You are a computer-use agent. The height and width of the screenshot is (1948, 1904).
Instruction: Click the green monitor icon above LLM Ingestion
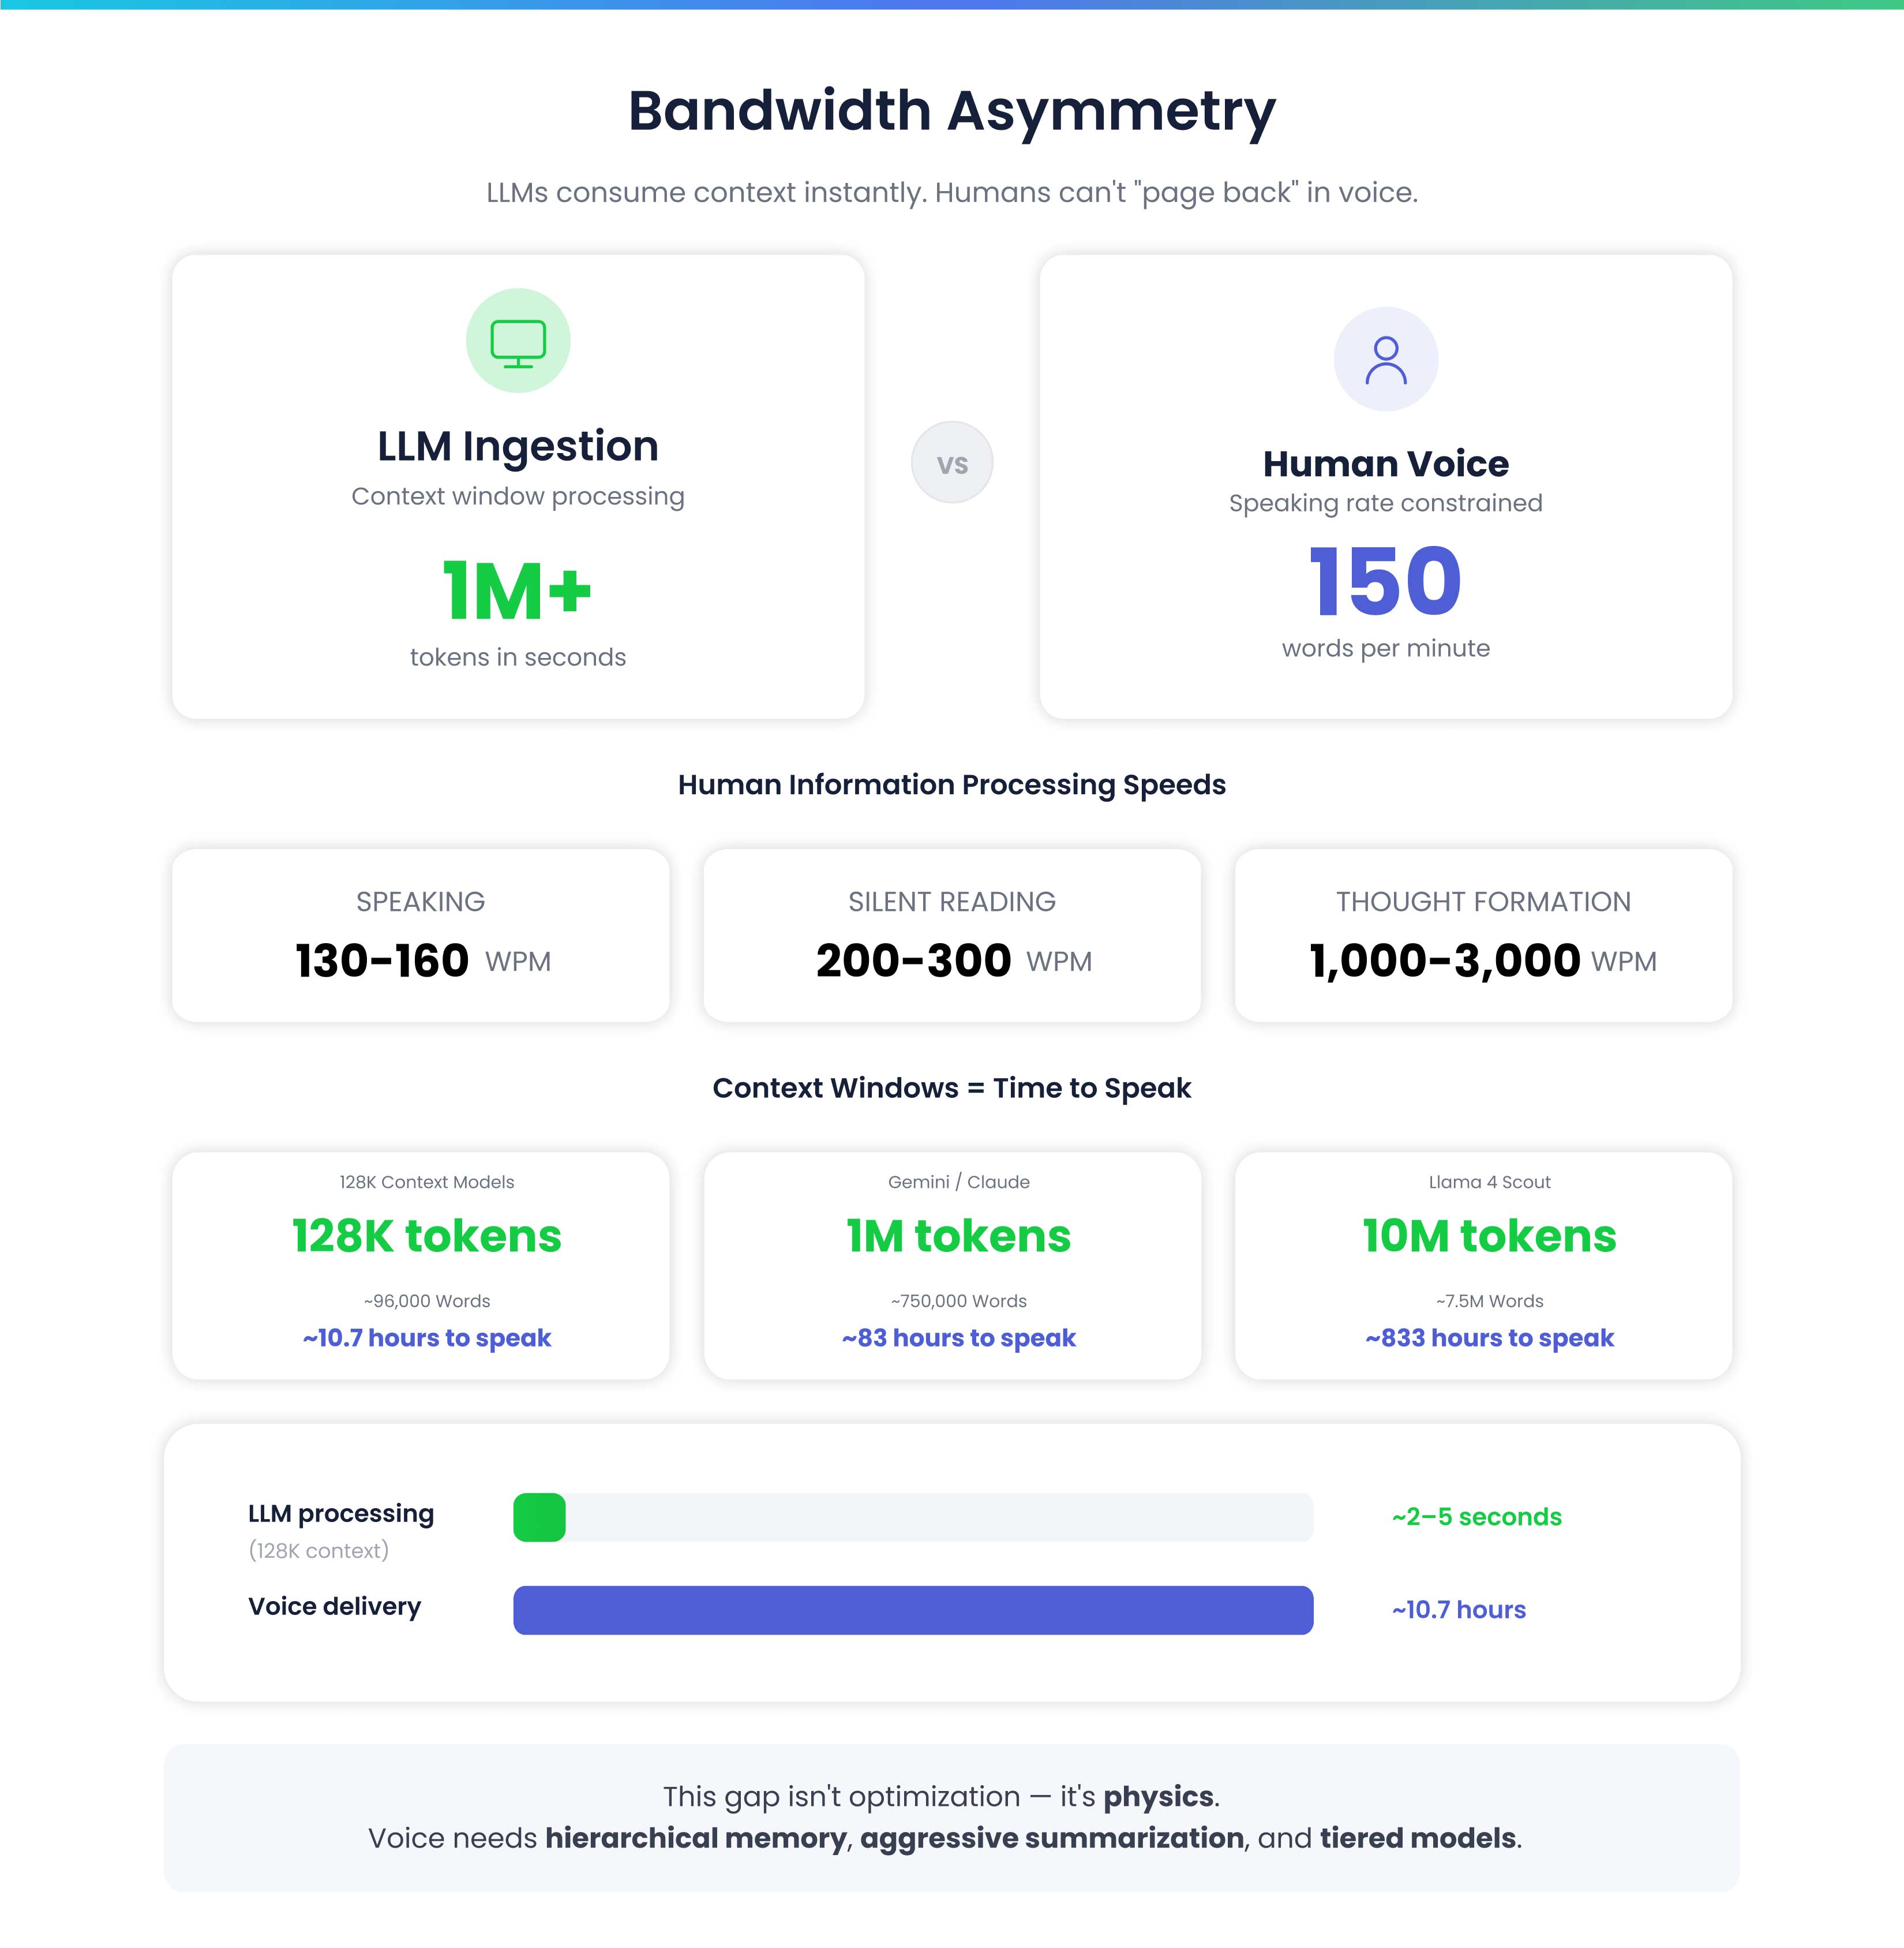point(518,341)
